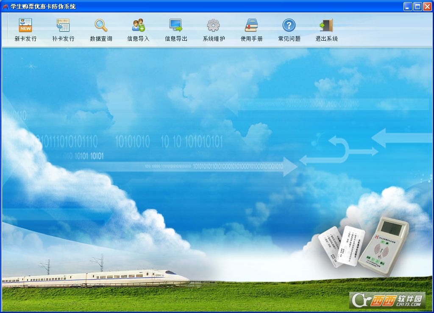
Task: Close the window with red X
Action: (427, 7)
